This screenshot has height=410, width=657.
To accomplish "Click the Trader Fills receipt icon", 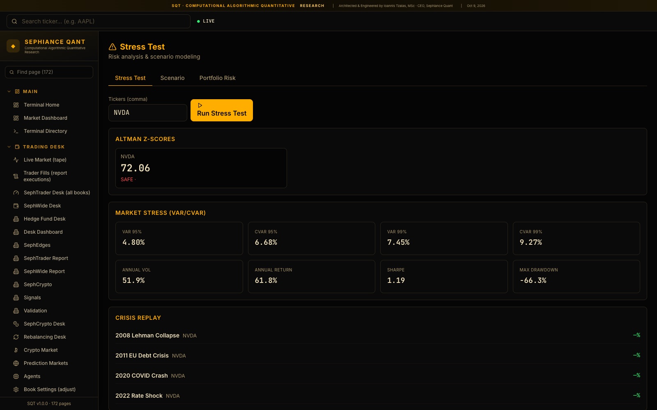I will point(16,176).
